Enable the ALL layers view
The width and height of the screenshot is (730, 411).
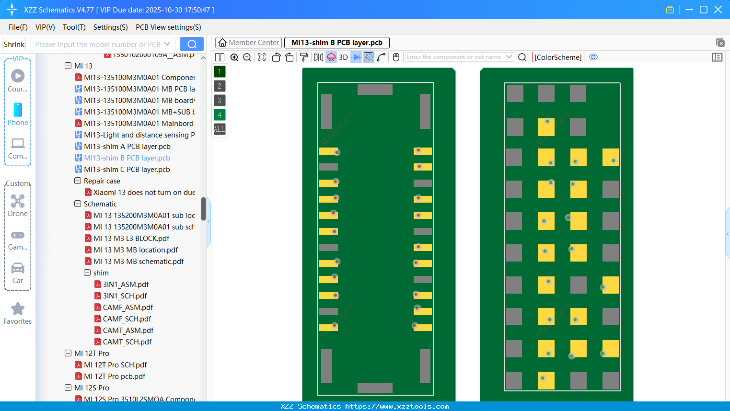tap(219, 129)
